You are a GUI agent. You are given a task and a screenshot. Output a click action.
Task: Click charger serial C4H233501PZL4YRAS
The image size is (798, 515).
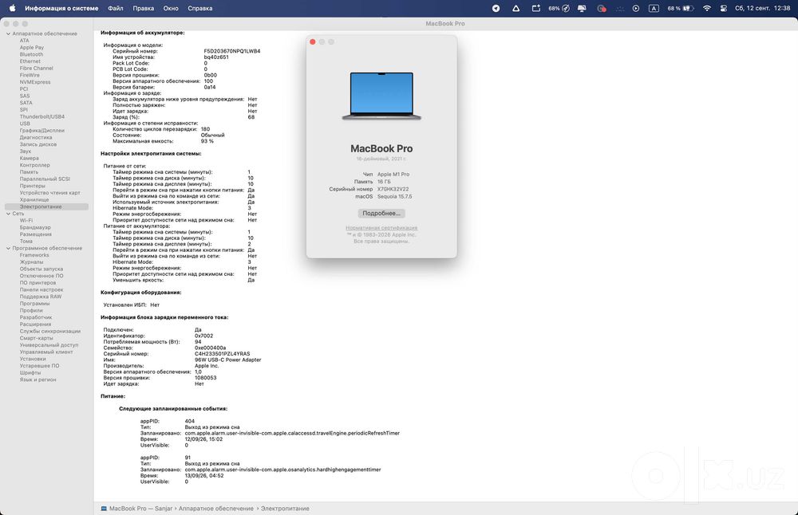click(x=223, y=354)
